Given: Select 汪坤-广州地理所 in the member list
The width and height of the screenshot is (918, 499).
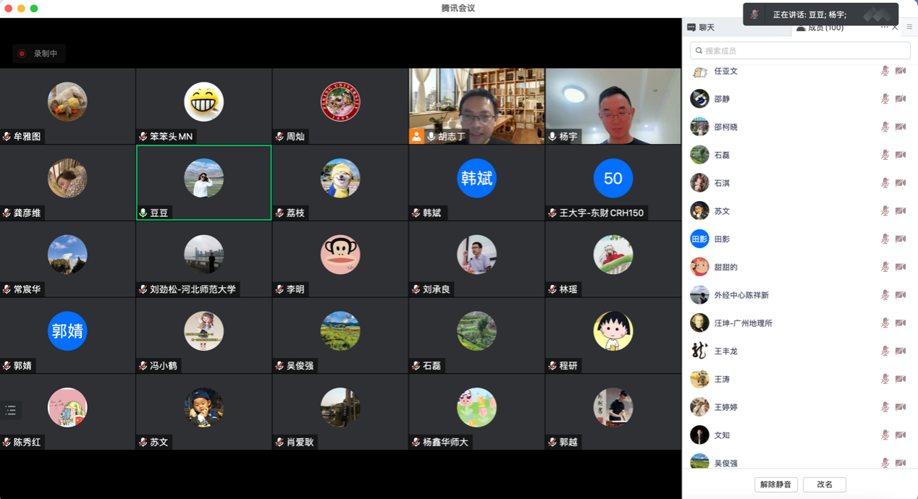Looking at the screenshot, I should [x=743, y=323].
